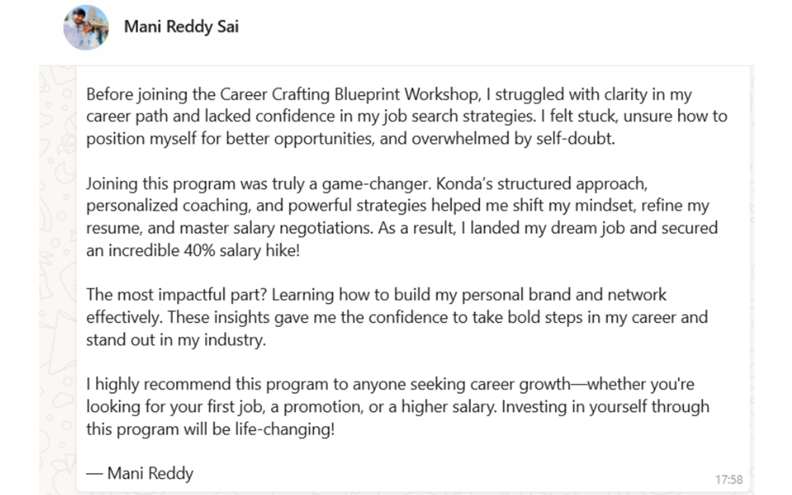Viewport: 792px width, 495px height.
Task: Click the doodle wallpaper strip beside the message
Action: [57, 277]
